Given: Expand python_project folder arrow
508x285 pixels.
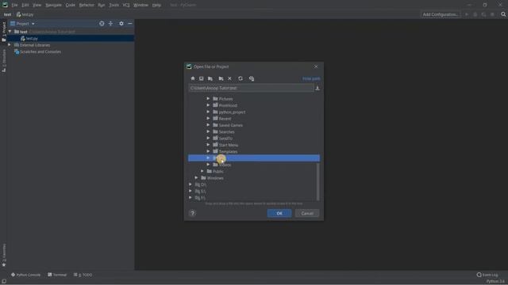Looking at the screenshot, I should pos(208,112).
